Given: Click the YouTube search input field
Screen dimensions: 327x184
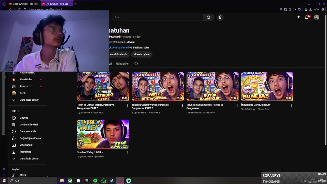Looking at the screenshot, I should coord(158,17).
